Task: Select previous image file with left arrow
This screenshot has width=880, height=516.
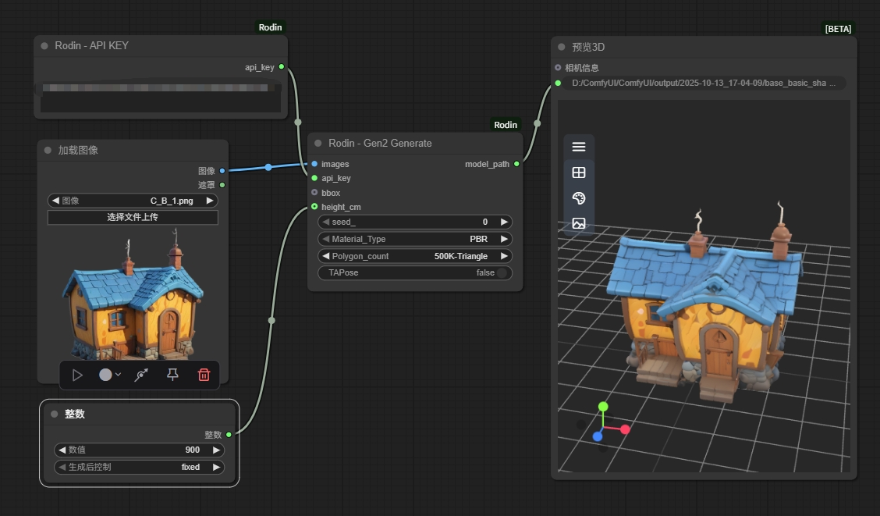Action: 55,201
